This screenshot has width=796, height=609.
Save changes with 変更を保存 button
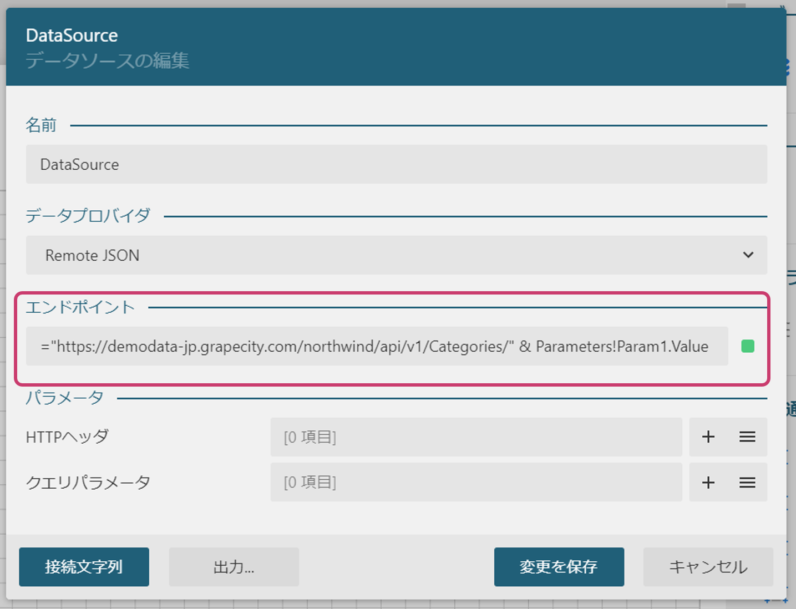(559, 567)
